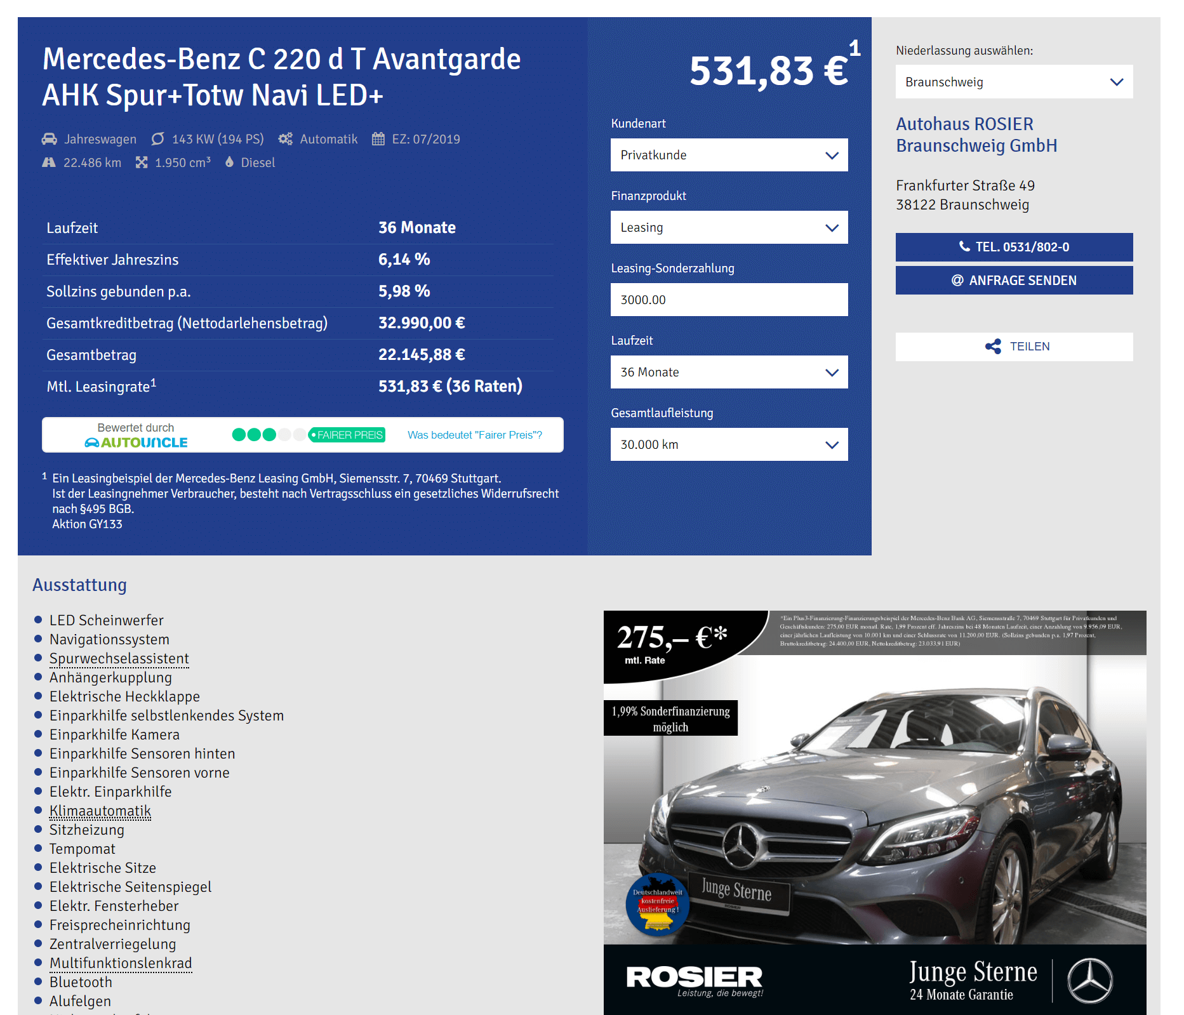Open the Kundenart Privatkunde dropdown
The image size is (1184, 1015).
click(x=729, y=155)
